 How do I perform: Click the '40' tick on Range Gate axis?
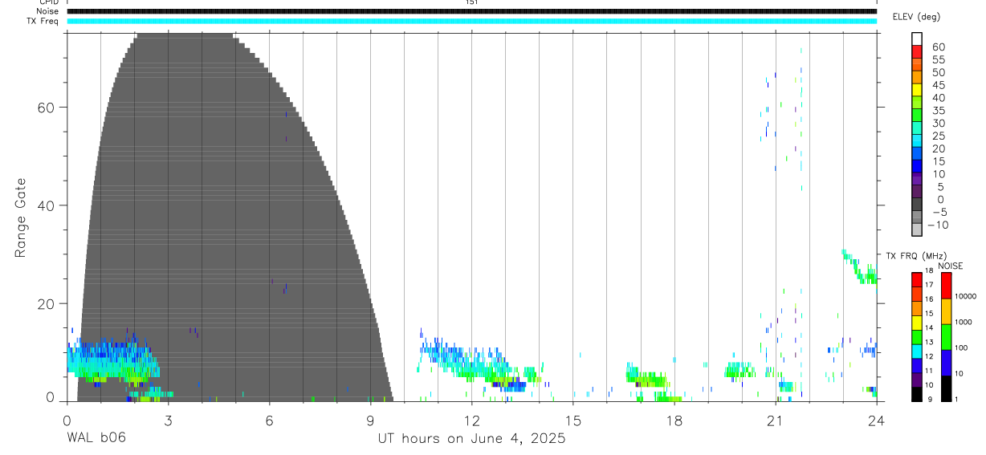point(47,205)
